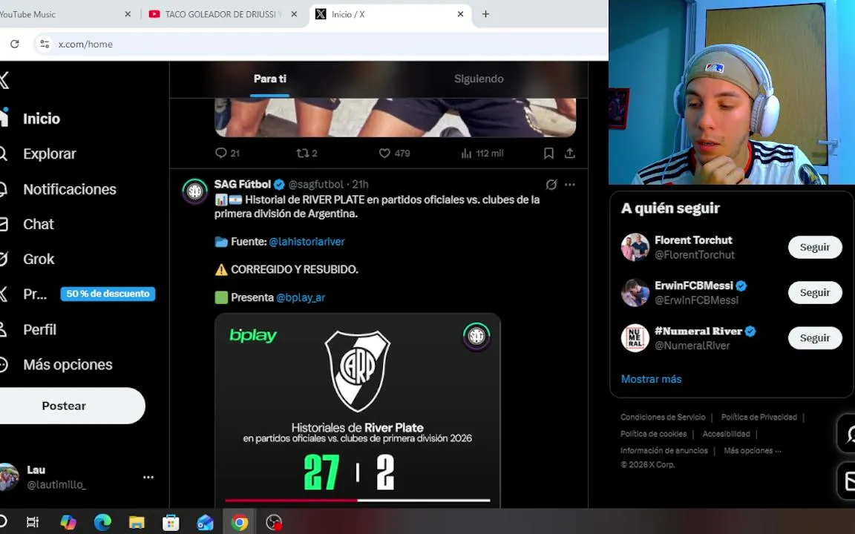Screen dimensions: 855x534
Task: Open Microsoft Edge from the taskbar
Action: pyautogui.click(x=102, y=522)
